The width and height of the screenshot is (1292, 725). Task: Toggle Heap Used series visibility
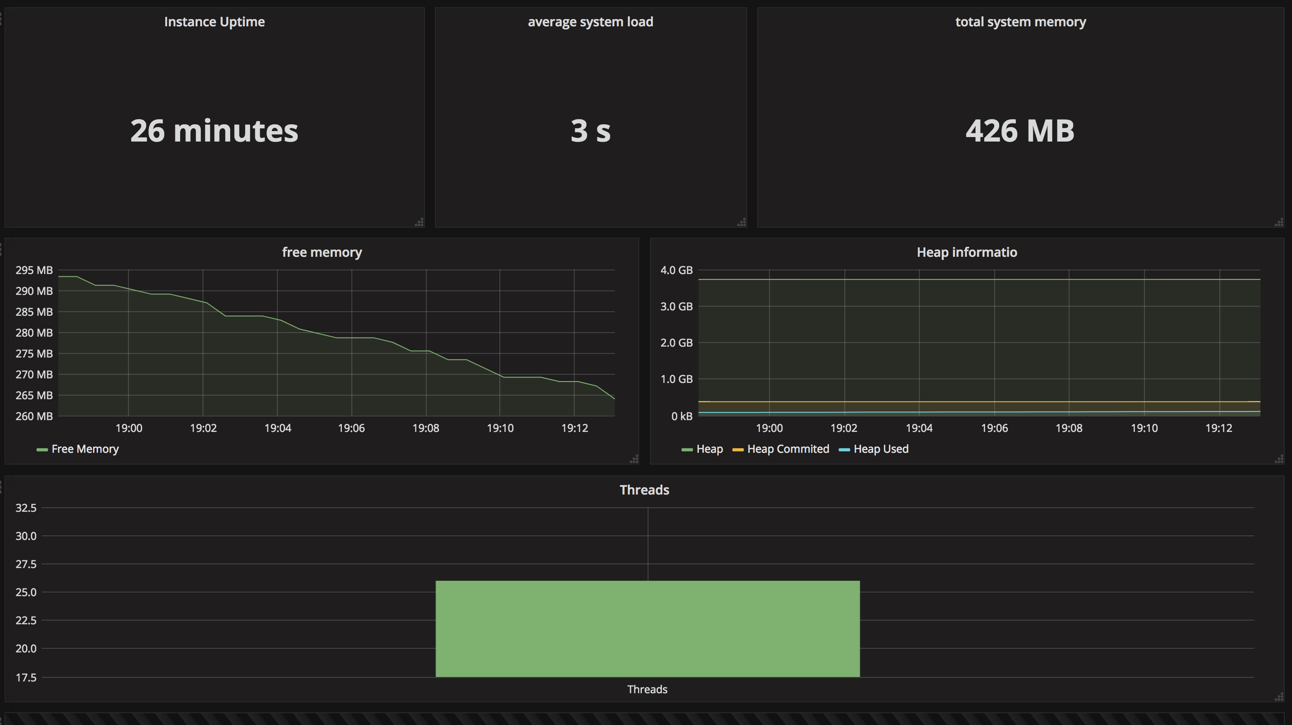point(881,449)
